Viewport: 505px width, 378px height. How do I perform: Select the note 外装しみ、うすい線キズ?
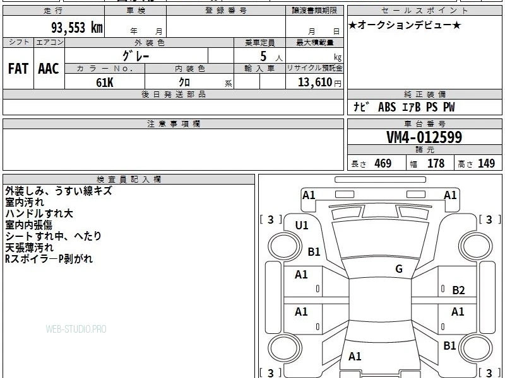click(59, 191)
